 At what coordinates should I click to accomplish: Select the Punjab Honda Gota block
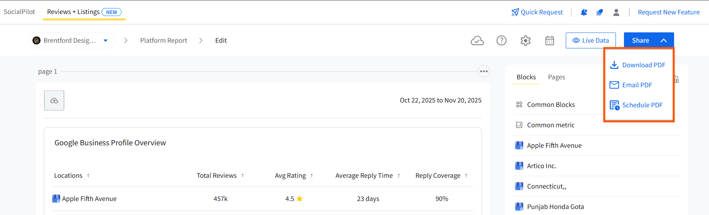(597, 207)
